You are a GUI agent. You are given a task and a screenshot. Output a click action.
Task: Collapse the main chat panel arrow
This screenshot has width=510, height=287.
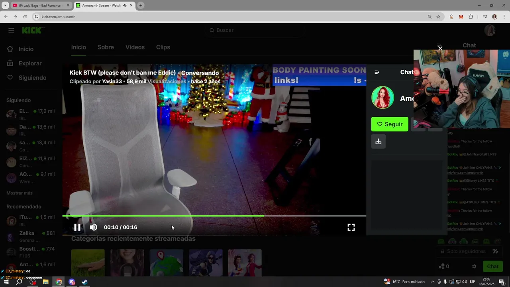coord(439,45)
